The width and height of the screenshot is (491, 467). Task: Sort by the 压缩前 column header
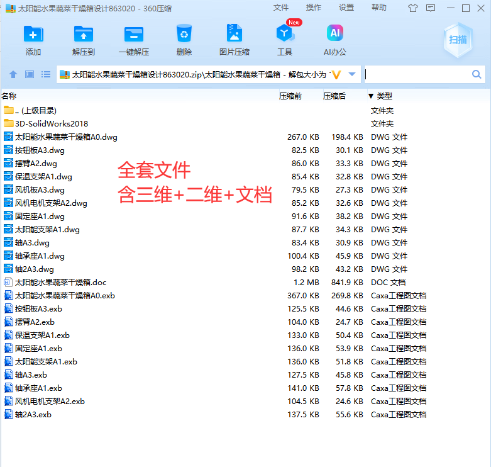tap(290, 96)
